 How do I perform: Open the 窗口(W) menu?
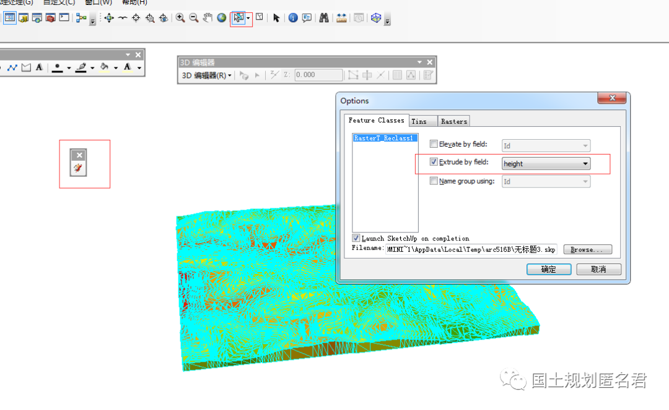pos(98,2)
